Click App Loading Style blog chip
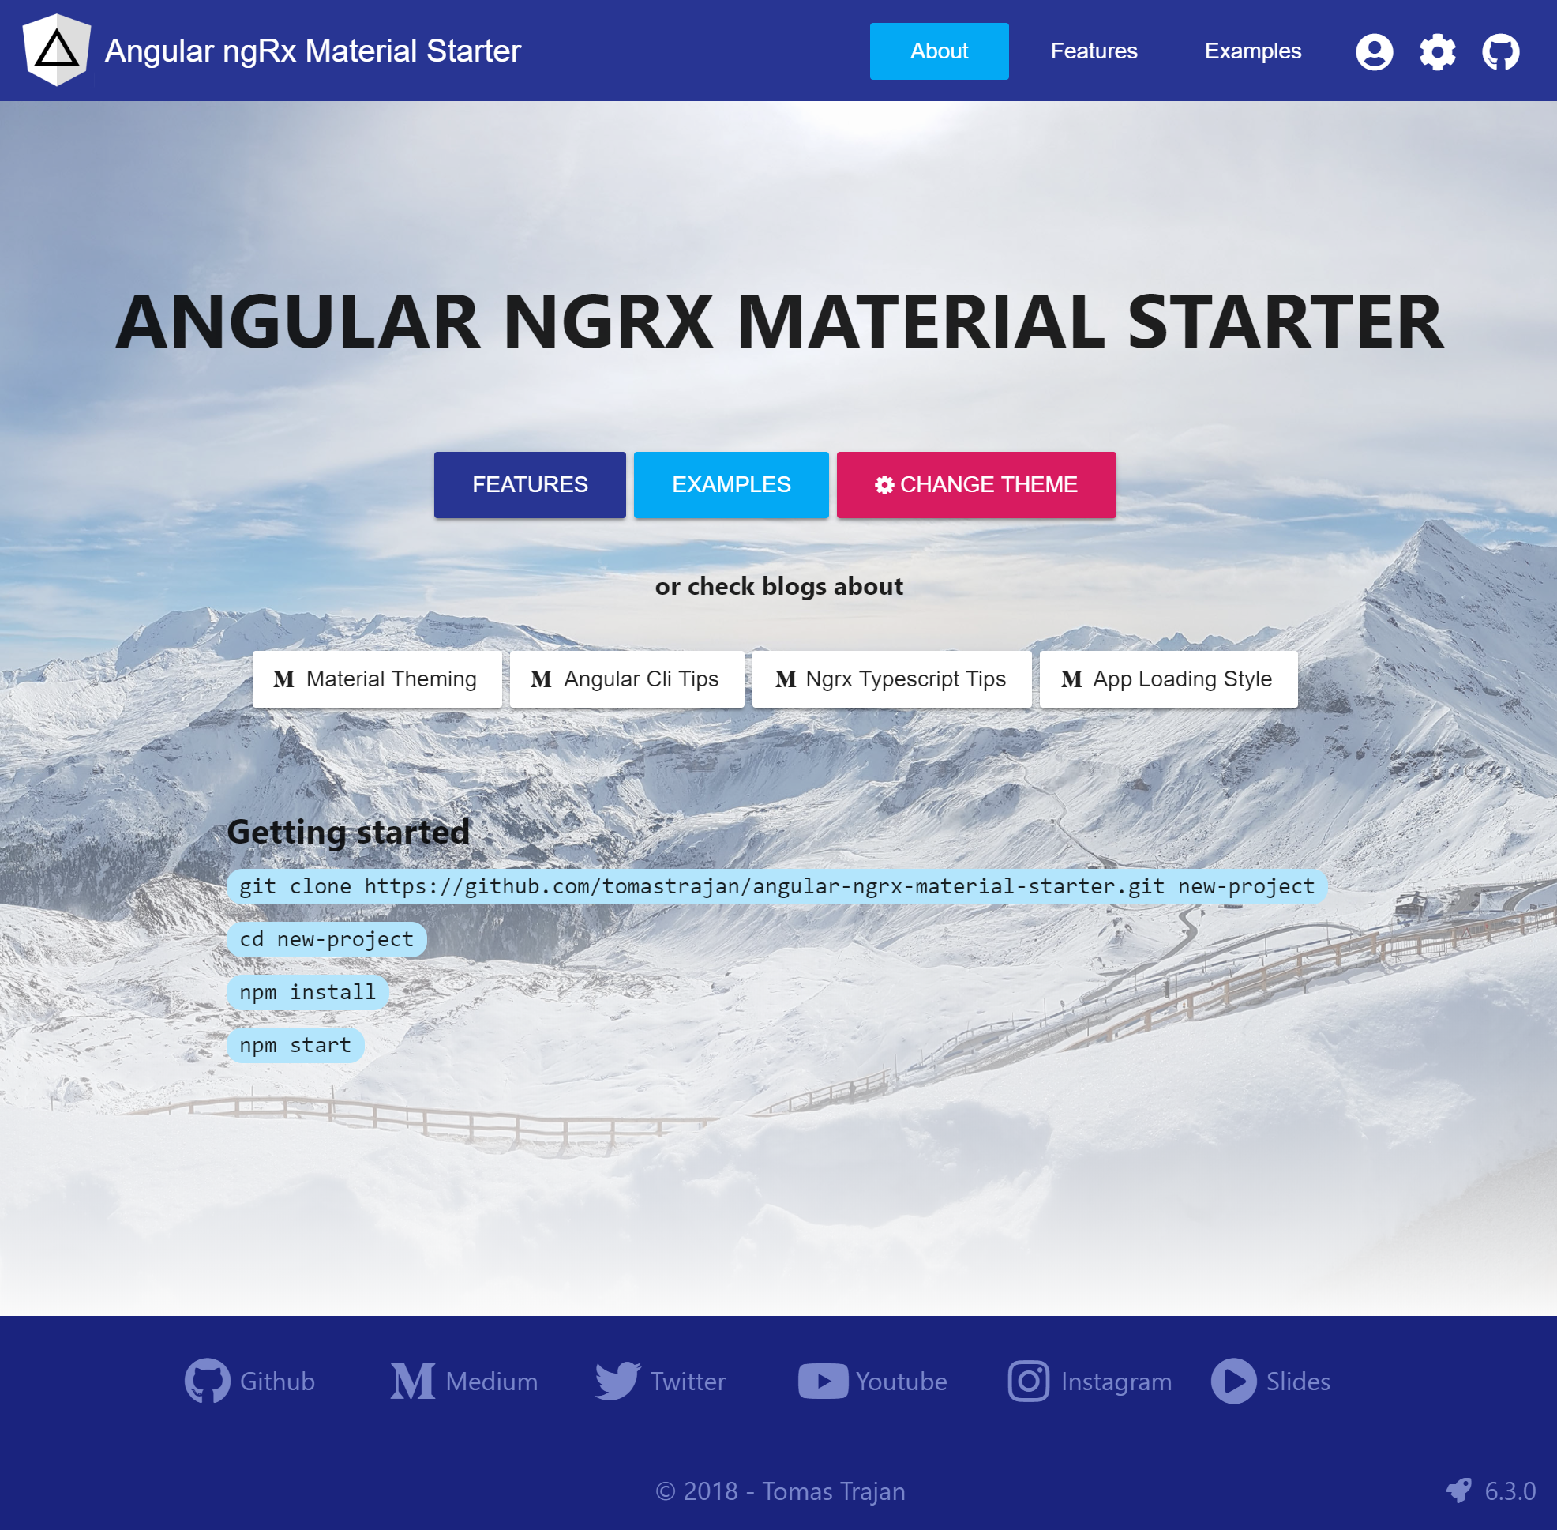The height and width of the screenshot is (1530, 1557). coord(1166,679)
